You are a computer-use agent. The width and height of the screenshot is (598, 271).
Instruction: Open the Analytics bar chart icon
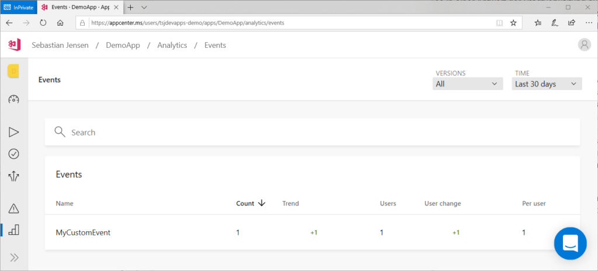pyautogui.click(x=14, y=230)
